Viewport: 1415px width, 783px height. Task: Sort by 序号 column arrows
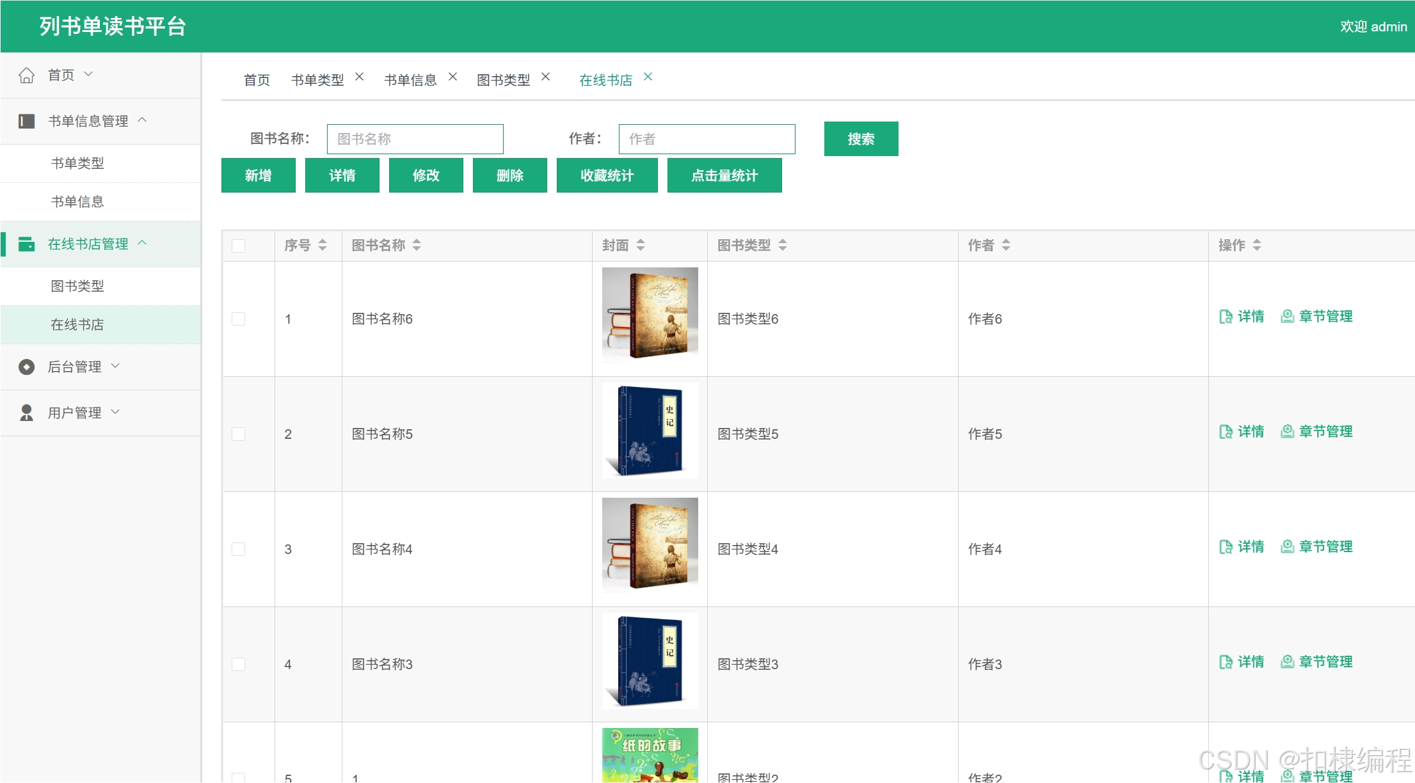pos(323,245)
